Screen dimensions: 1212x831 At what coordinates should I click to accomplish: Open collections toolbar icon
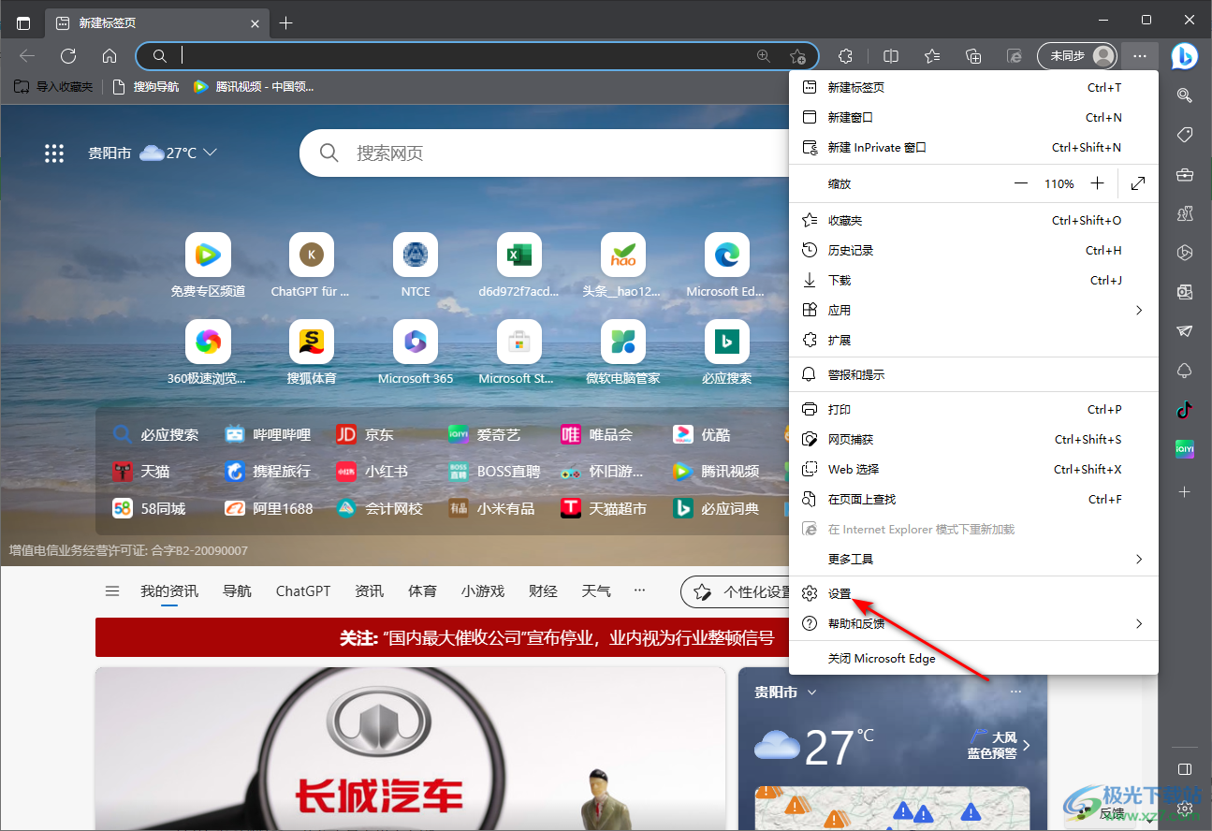[x=973, y=56]
